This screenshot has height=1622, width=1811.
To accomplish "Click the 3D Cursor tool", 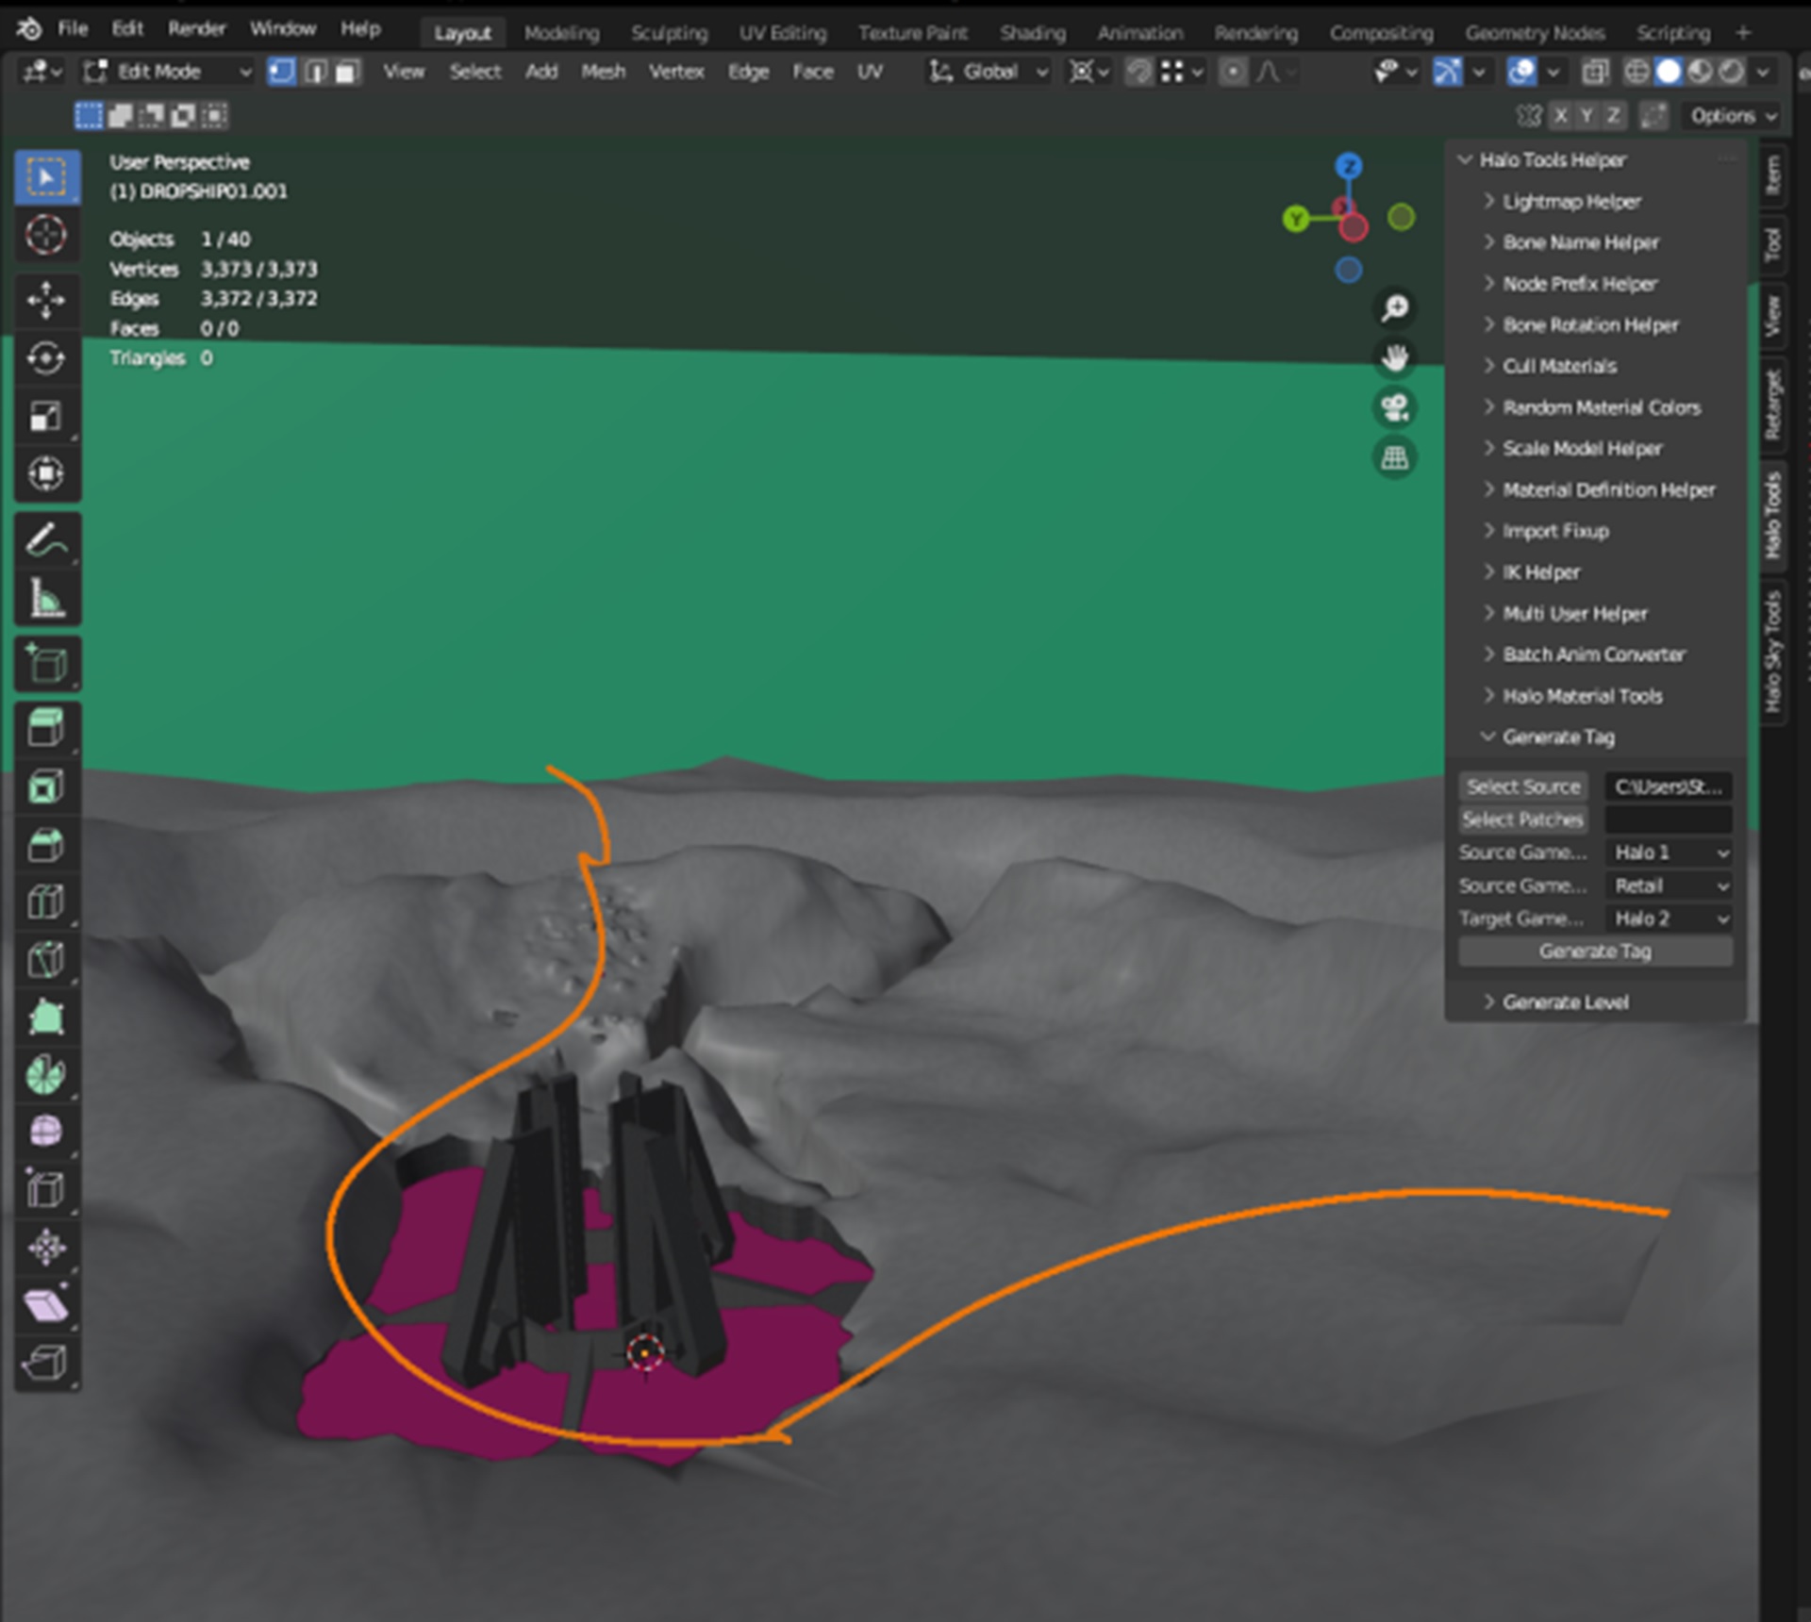I will click(46, 235).
